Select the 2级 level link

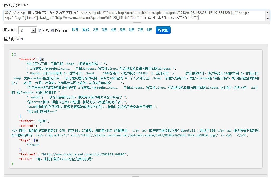(96, 30)
